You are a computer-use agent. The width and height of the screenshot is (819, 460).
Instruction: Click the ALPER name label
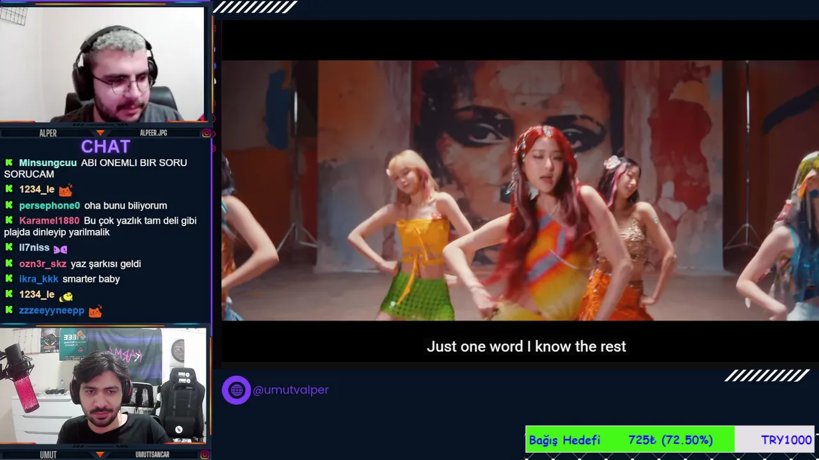pos(48,133)
